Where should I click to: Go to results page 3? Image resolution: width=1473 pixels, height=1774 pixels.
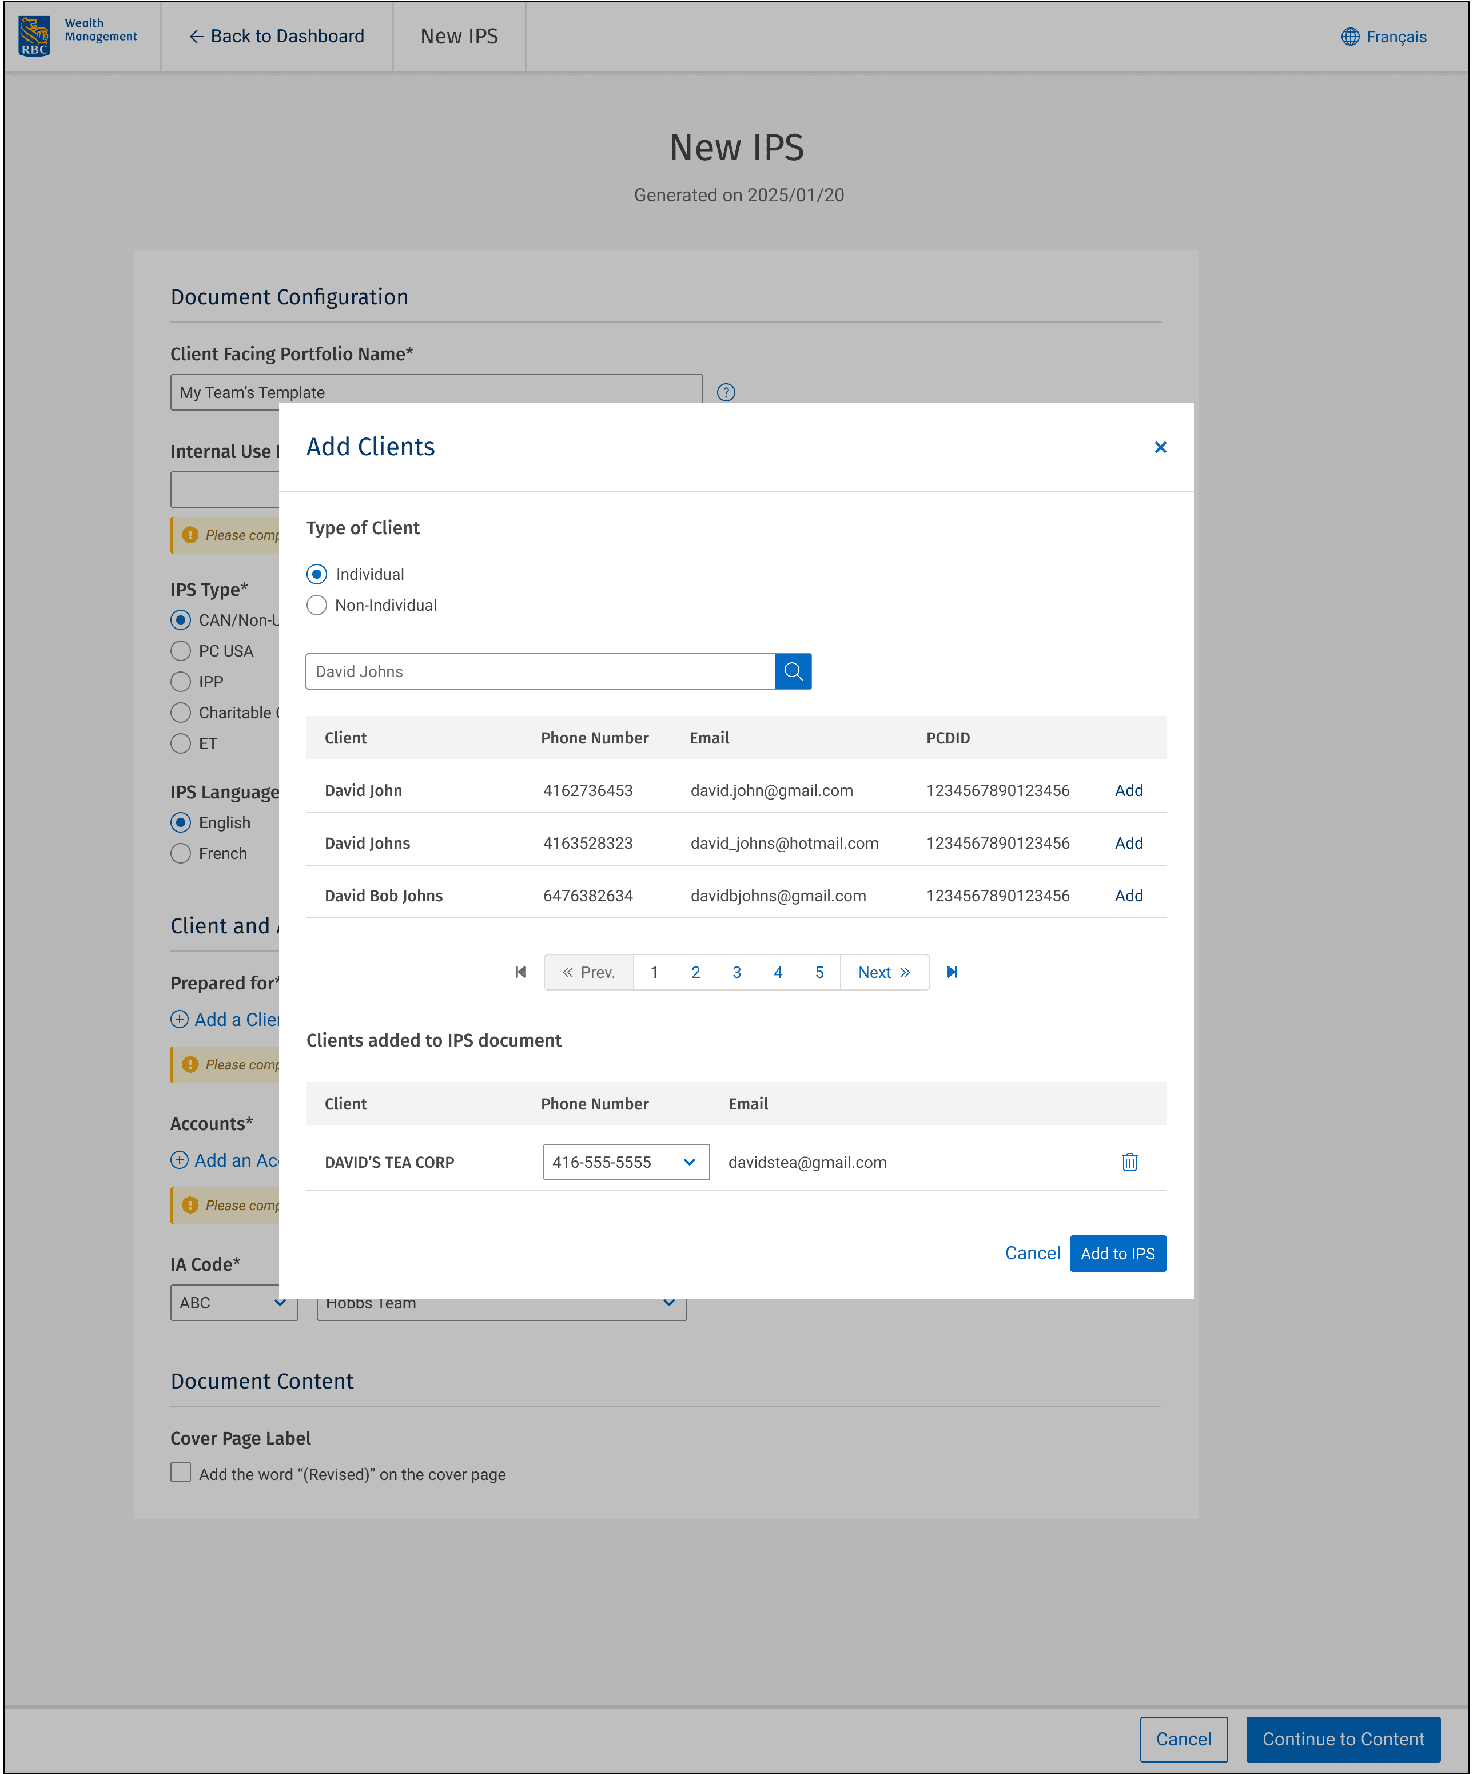(x=736, y=972)
